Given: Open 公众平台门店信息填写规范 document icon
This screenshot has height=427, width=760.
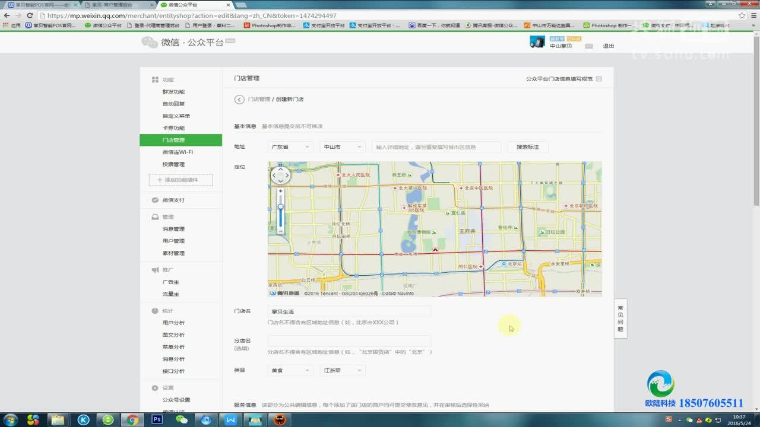Looking at the screenshot, I should point(598,78).
